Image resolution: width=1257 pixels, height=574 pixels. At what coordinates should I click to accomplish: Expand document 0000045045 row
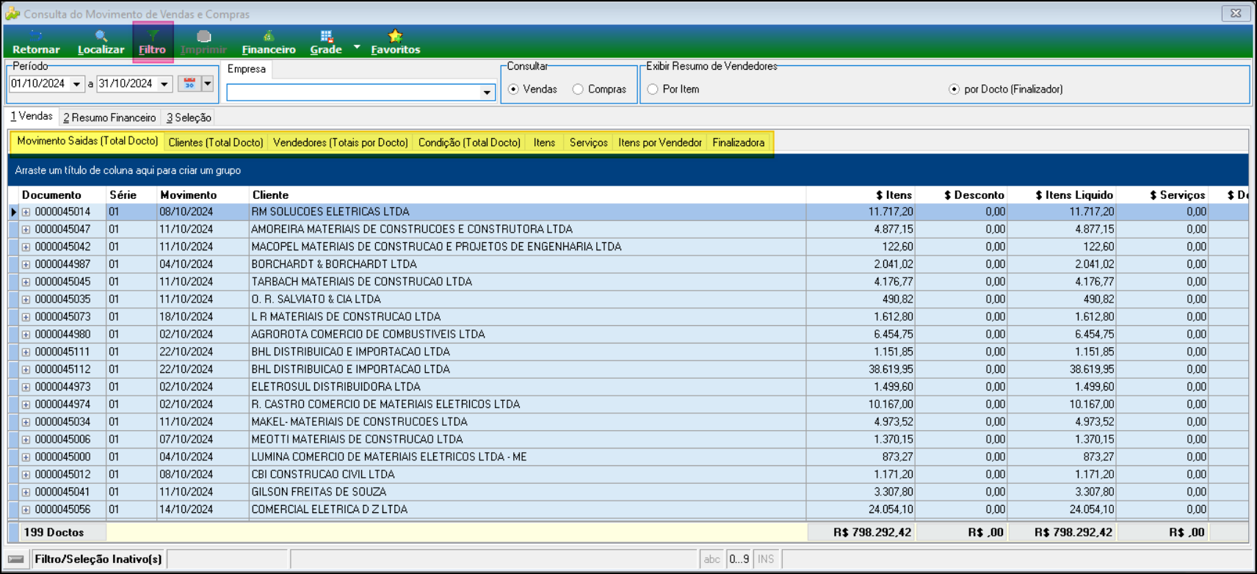(26, 283)
